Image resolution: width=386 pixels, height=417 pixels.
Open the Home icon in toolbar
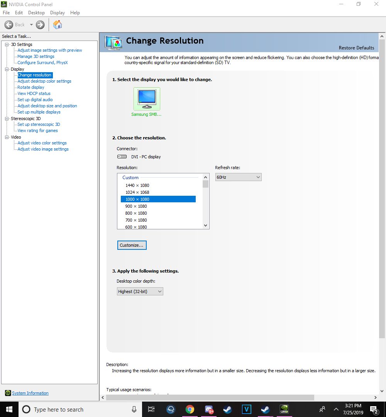(x=58, y=24)
